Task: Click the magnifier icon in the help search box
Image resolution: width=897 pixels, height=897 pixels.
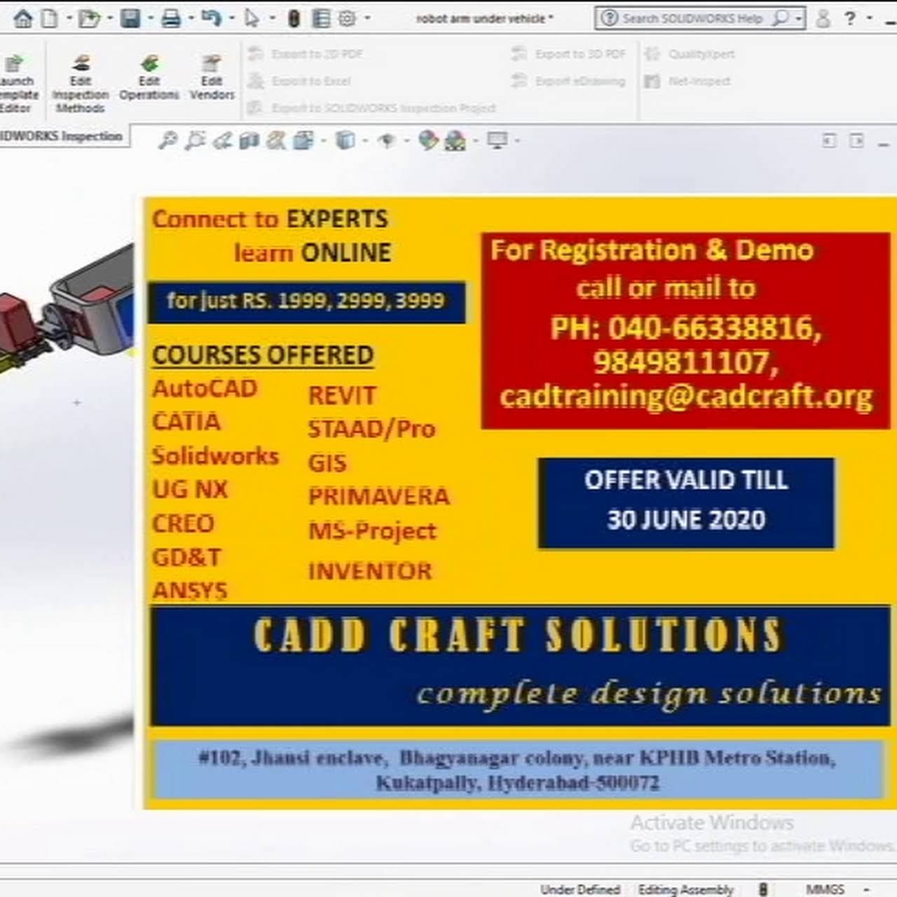Action: (x=780, y=18)
